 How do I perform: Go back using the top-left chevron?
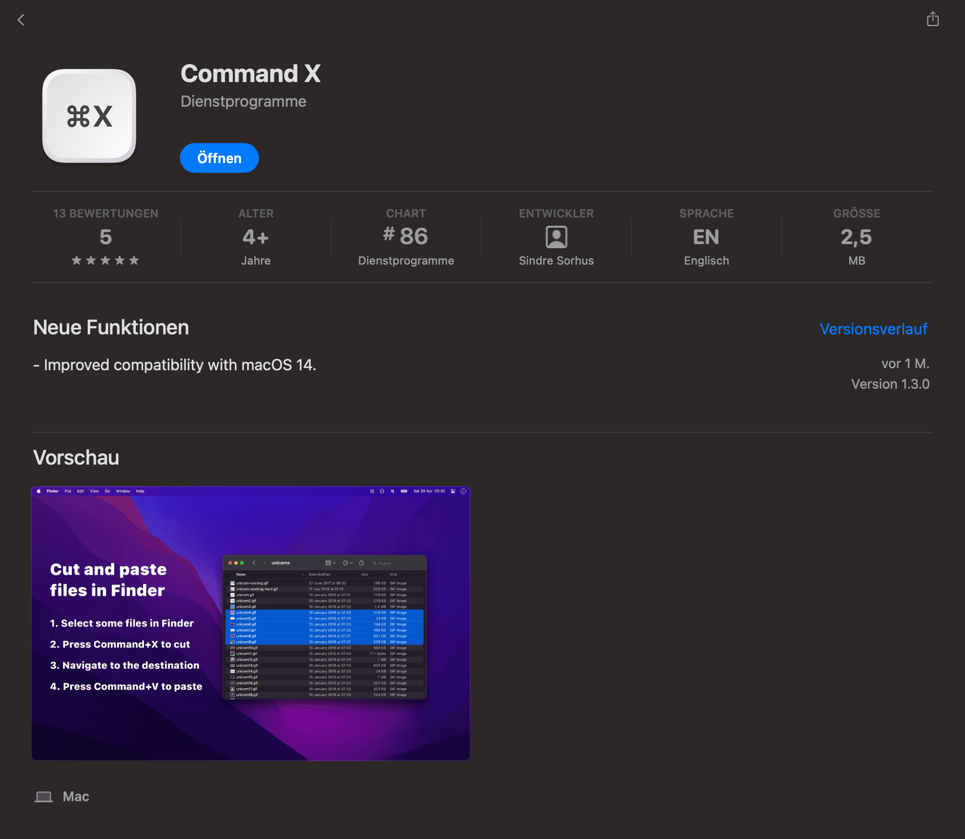[x=21, y=20]
